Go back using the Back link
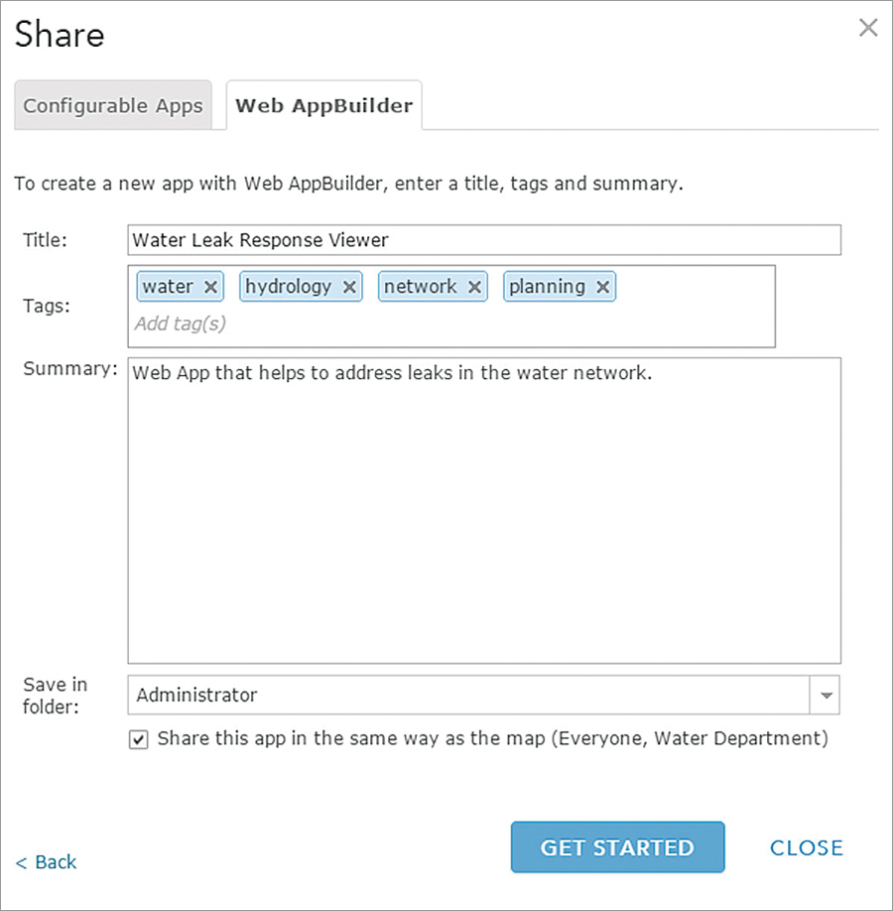This screenshot has width=893, height=911. (x=47, y=862)
